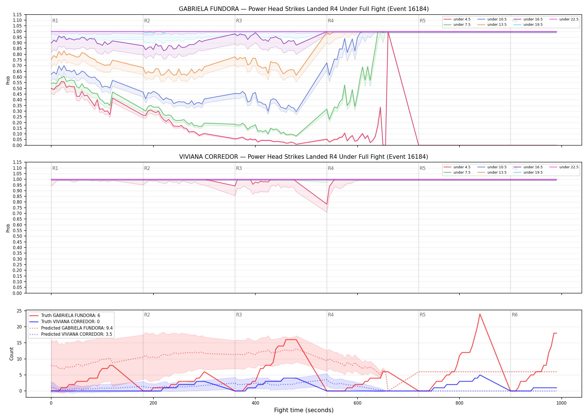This screenshot has width=588, height=420.
Task: Click R4 label in the Count chart
Action: tap(331, 315)
